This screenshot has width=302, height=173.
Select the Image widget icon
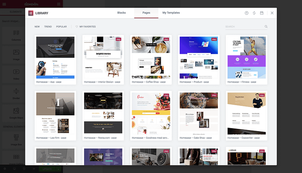(16, 52)
